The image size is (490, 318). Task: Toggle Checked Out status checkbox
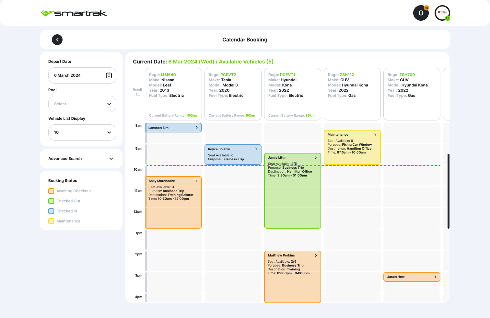coord(51,201)
